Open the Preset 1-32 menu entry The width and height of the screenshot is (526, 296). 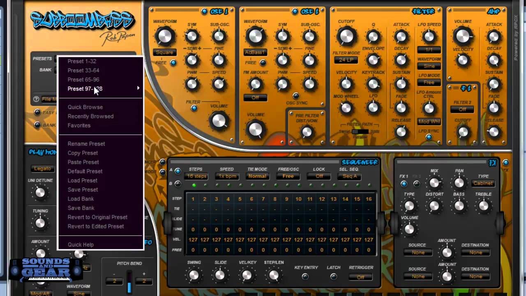click(x=82, y=61)
